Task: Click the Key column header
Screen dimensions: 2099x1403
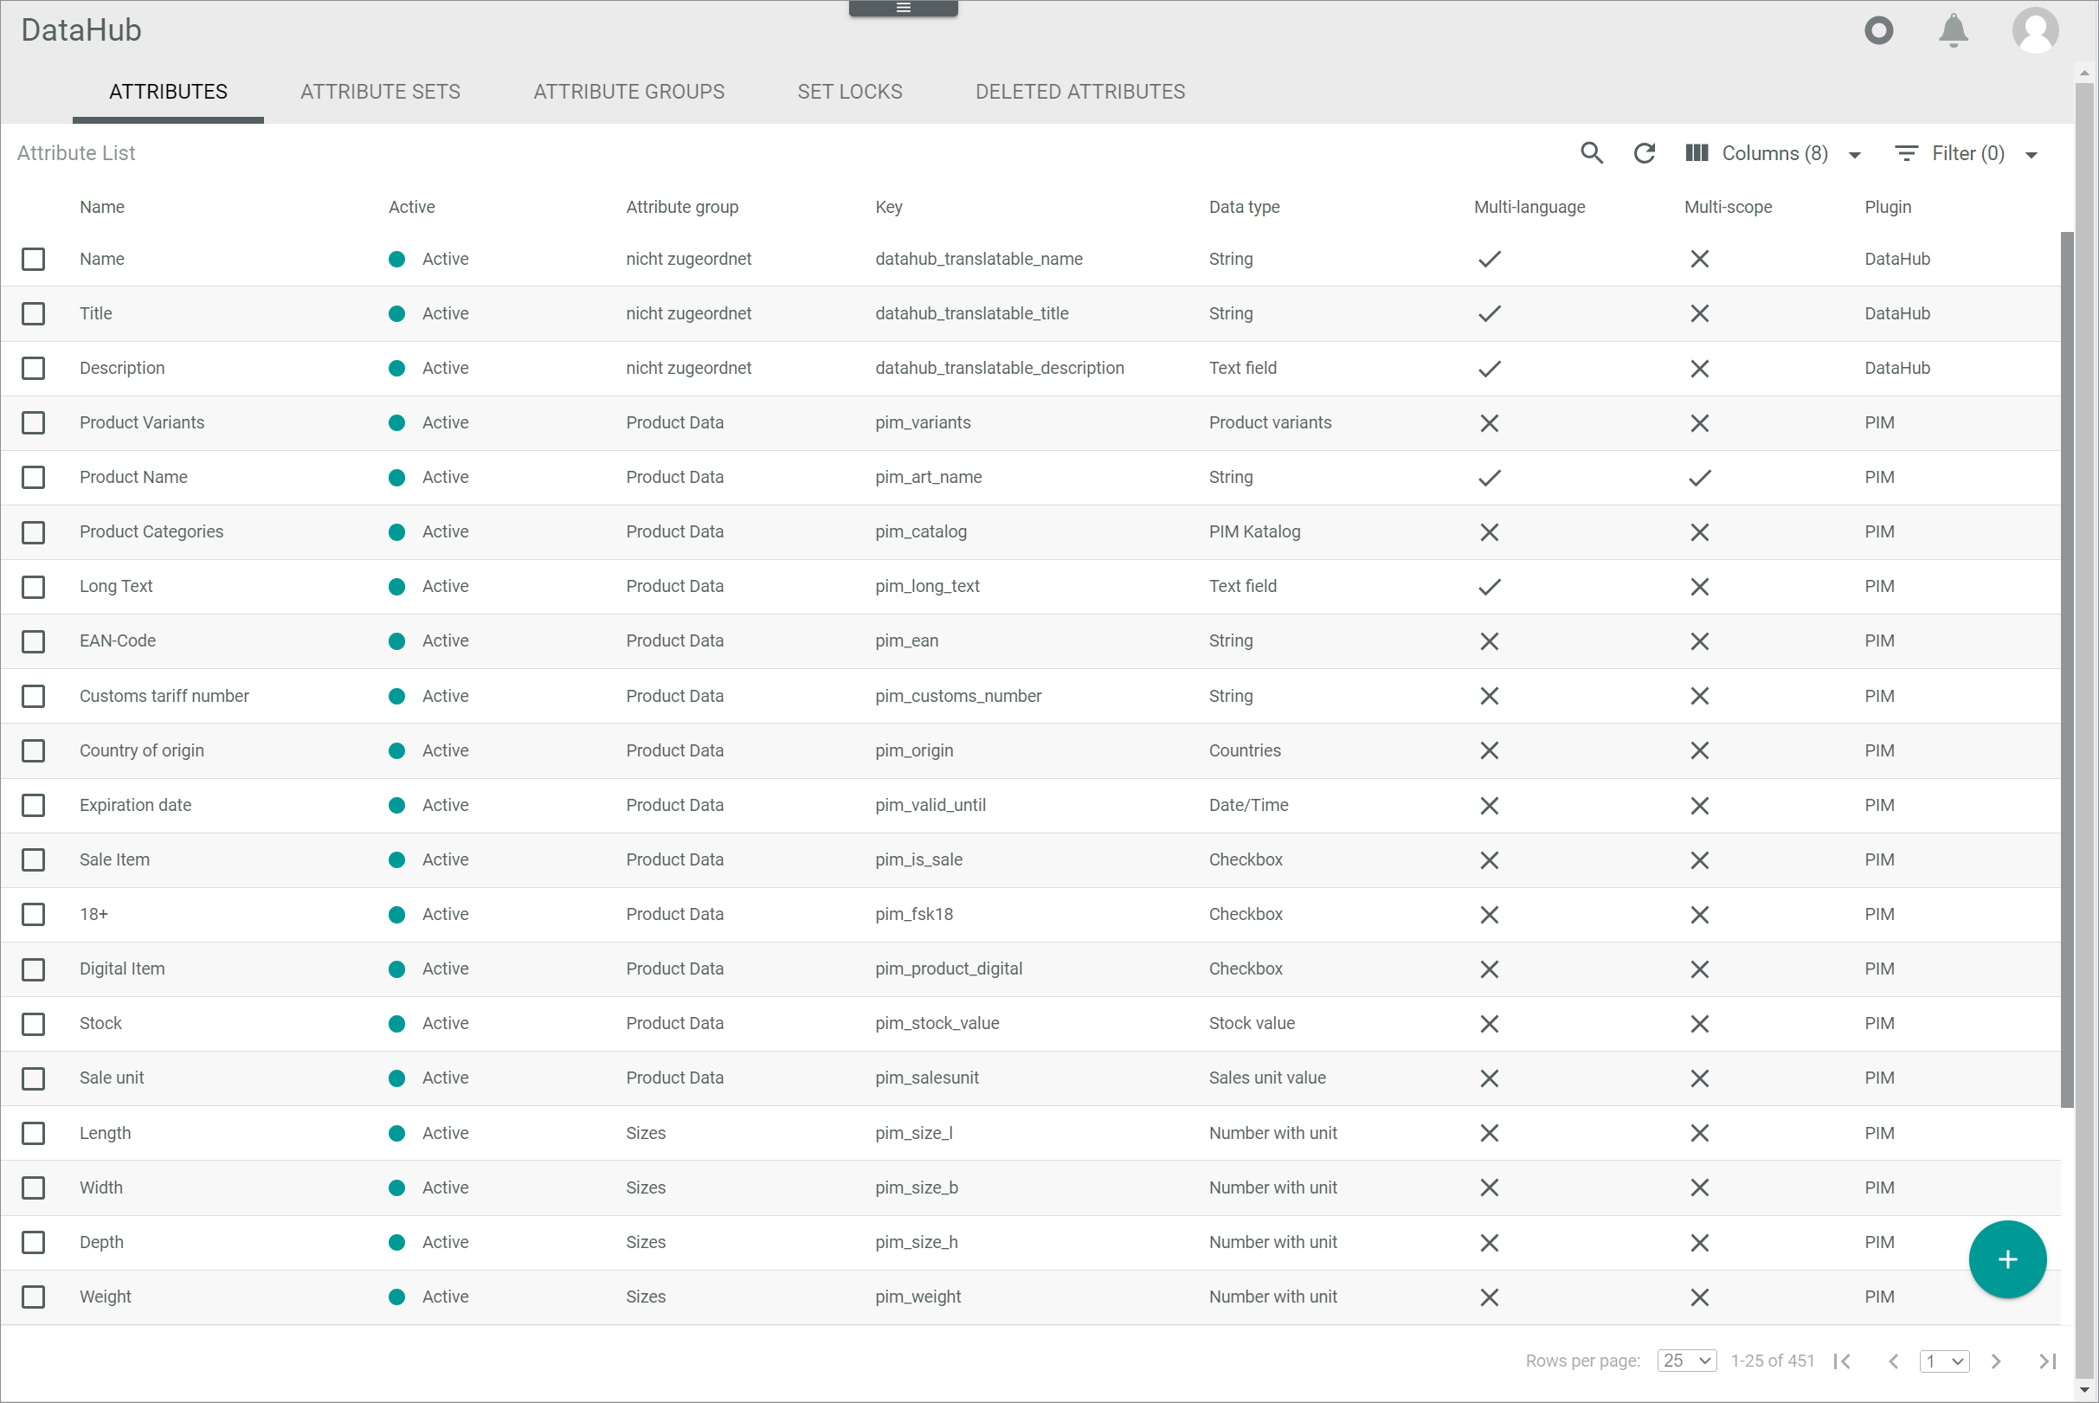Action: click(x=888, y=207)
